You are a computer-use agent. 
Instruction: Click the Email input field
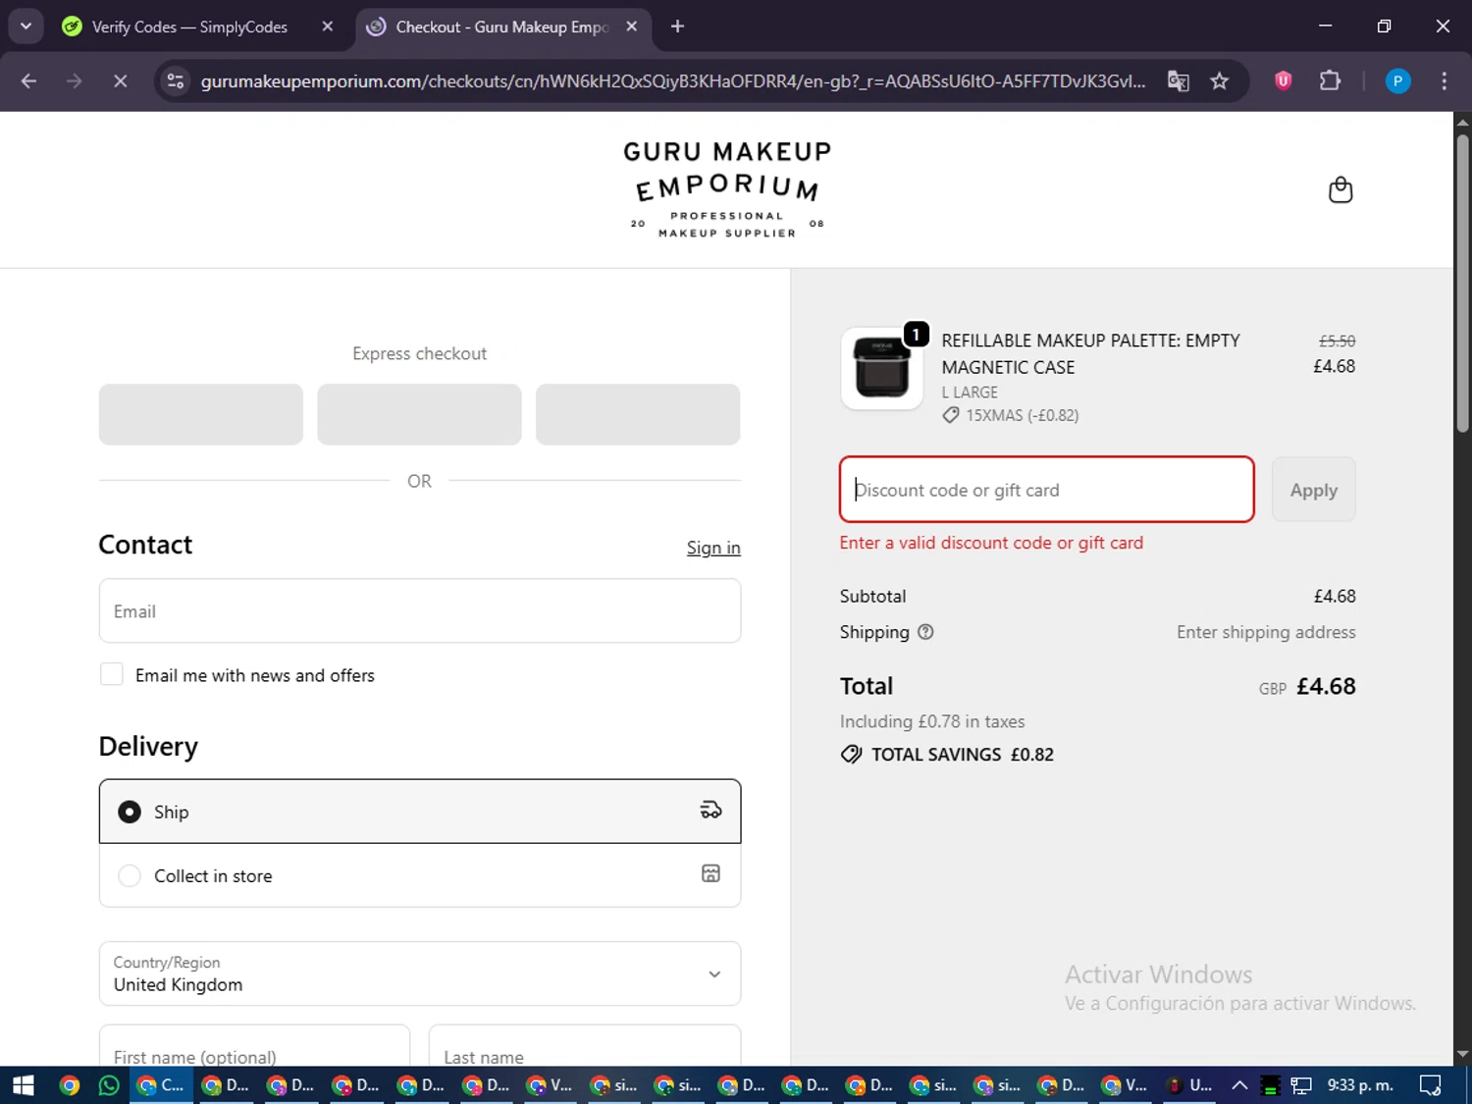(x=420, y=610)
